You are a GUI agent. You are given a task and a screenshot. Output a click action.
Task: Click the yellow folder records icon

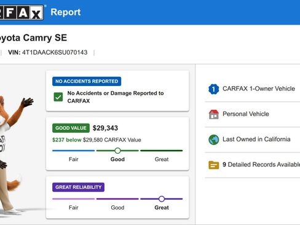coord(213,165)
